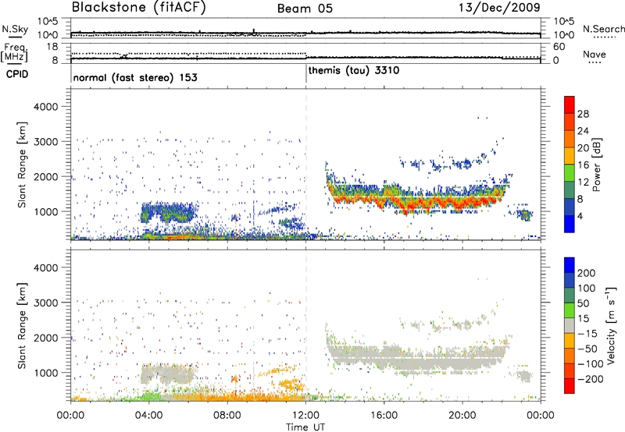Click the 'Velocity [m s-1]' colorbar label
This screenshot has width=625, height=432.
pos(611,325)
